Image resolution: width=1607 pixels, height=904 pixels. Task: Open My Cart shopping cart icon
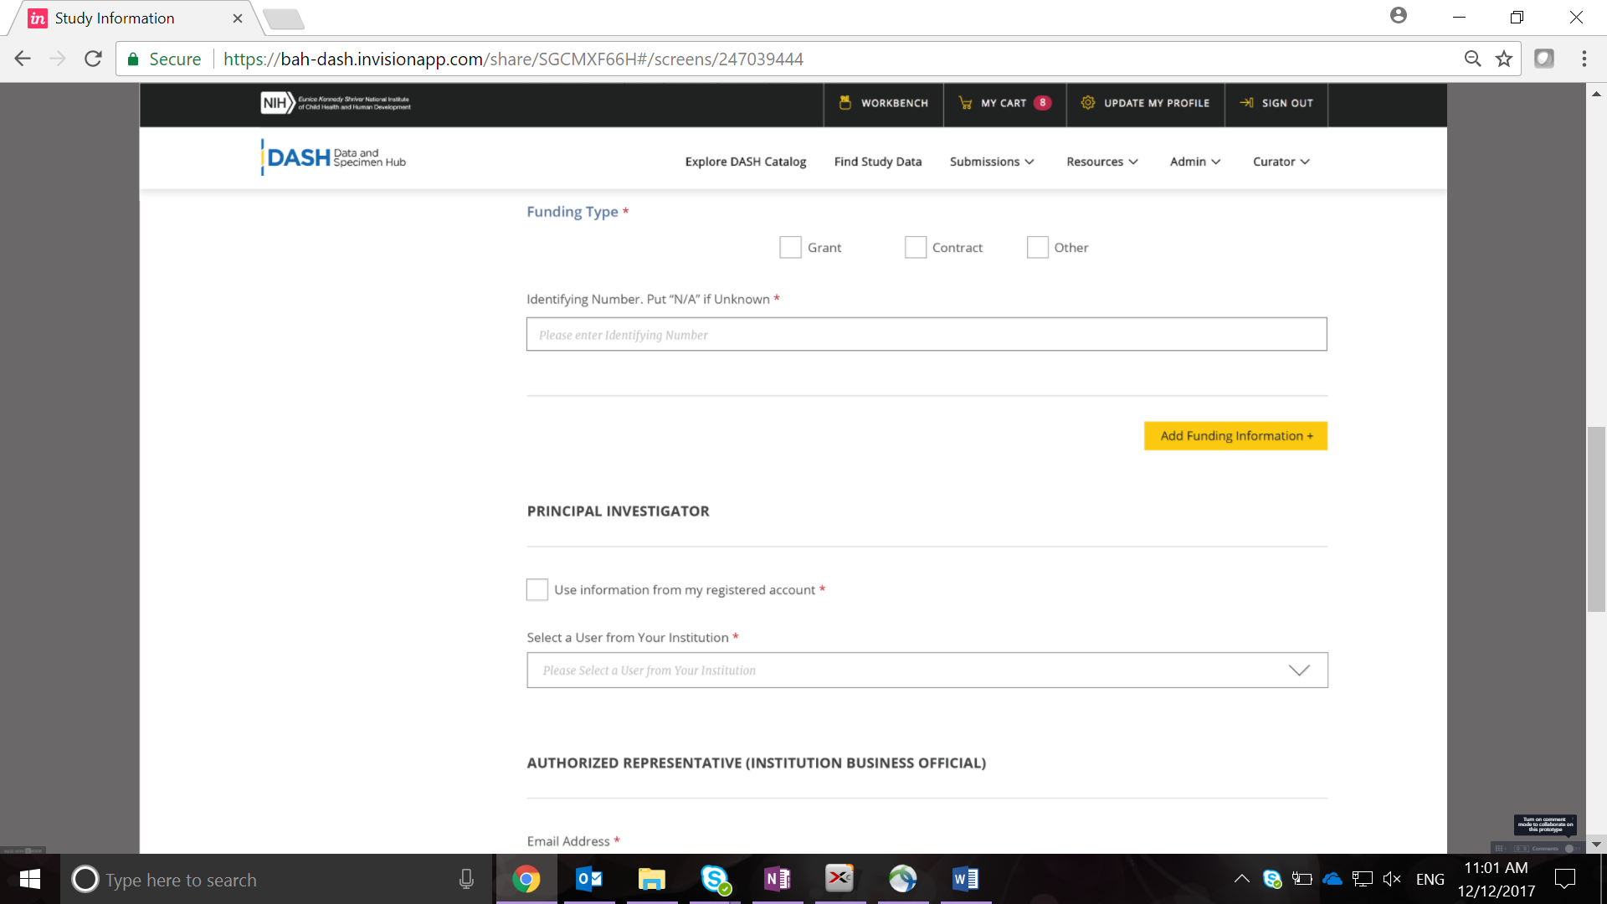[x=965, y=103]
